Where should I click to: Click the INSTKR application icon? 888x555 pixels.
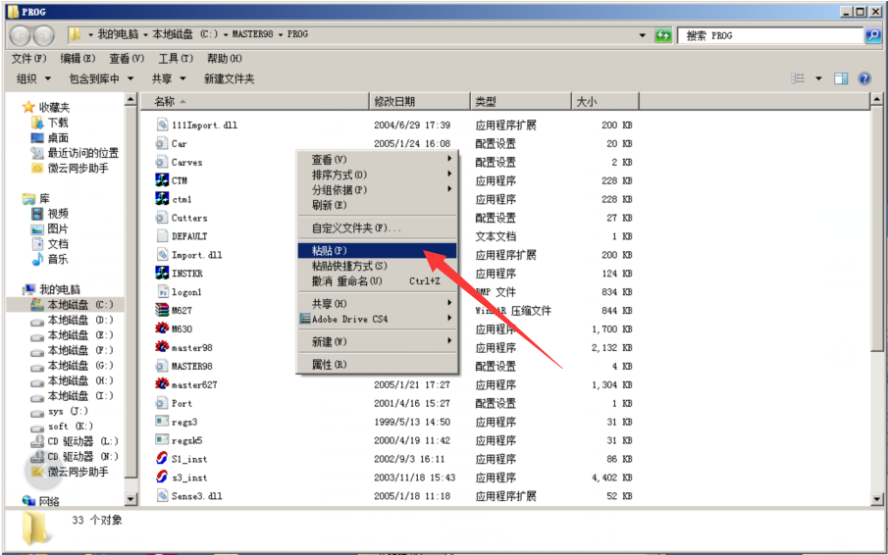[163, 274]
